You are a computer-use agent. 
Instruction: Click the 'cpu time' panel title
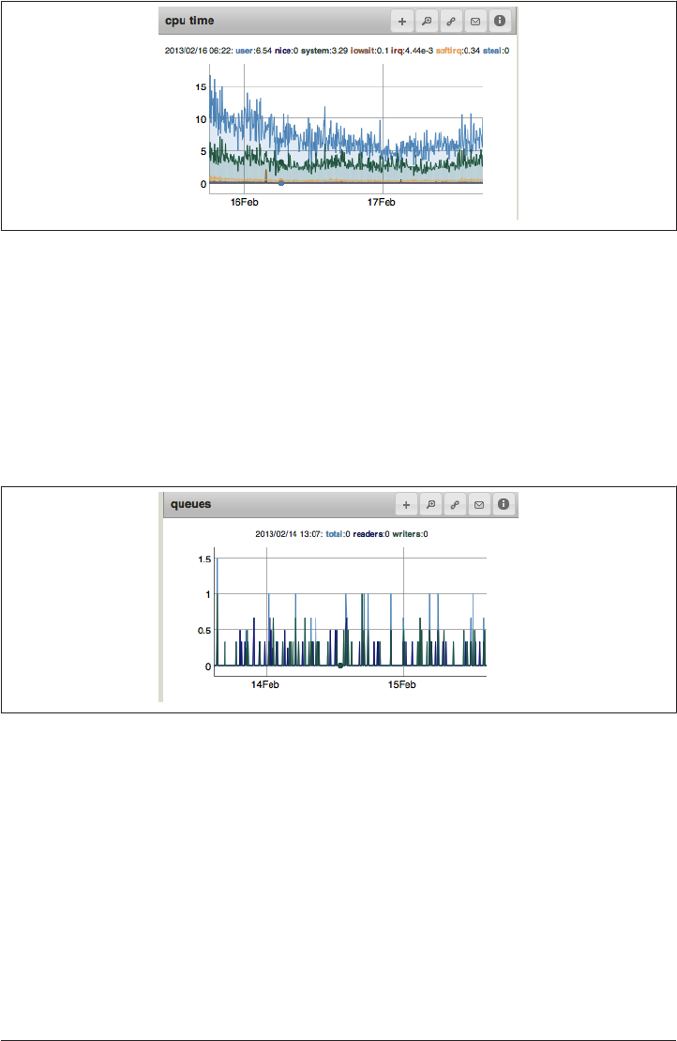click(189, 21)
